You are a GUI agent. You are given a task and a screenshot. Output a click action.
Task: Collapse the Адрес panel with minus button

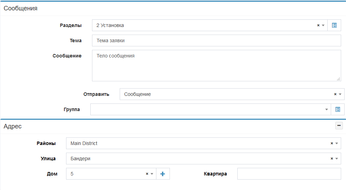coord(339,126)
